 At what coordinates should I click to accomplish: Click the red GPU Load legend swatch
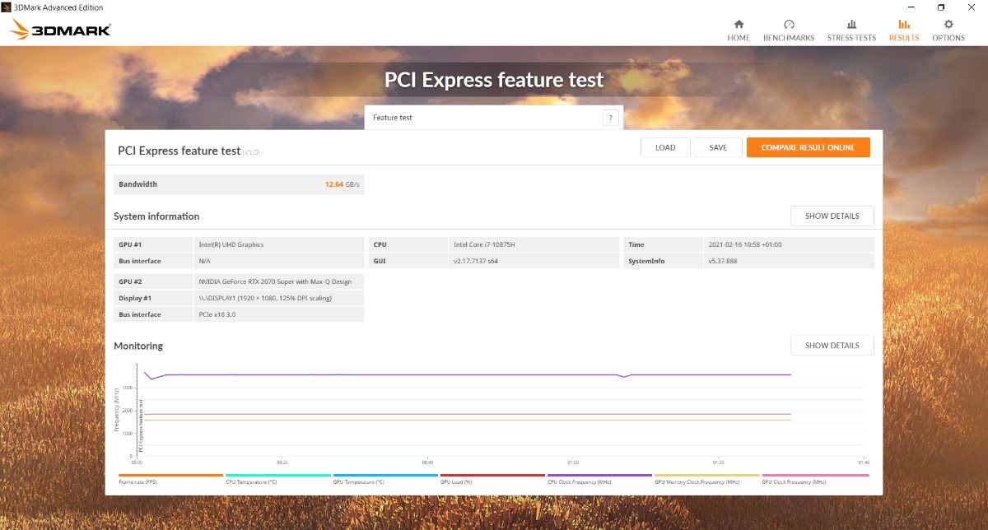click(x=492, y=475)
